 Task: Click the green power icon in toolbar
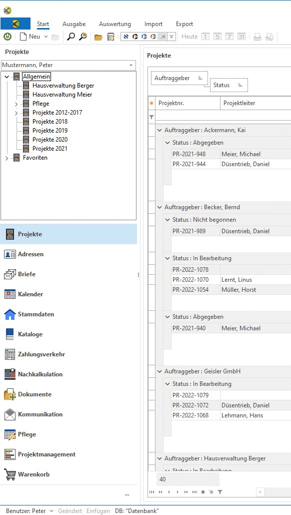pos(7,37)
